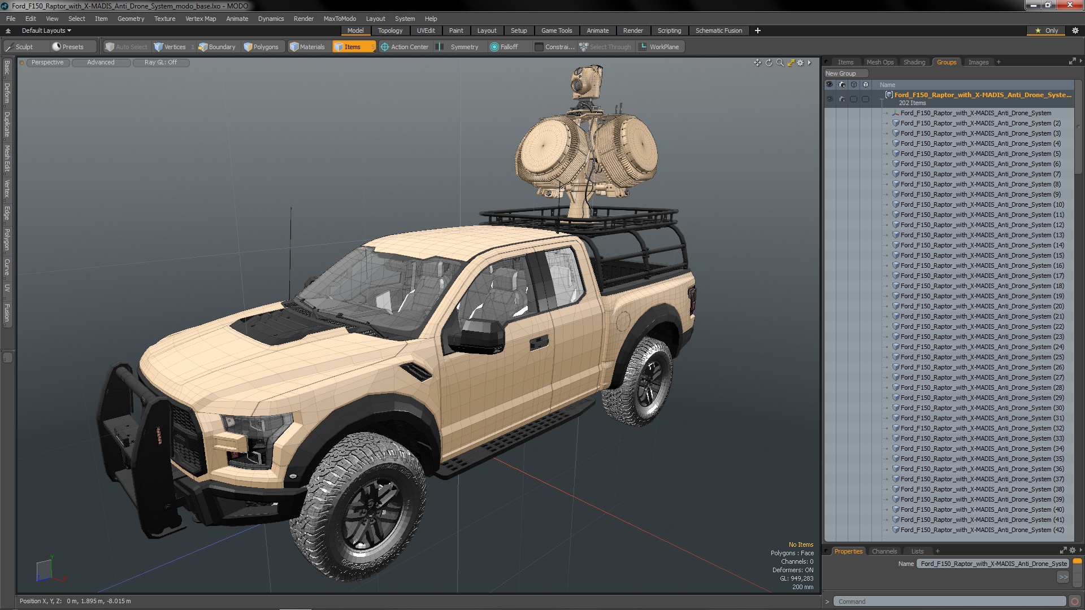Click the viewport zoom magnifier icon
The image size is (1085, 610).
pyautogui.click(x=780, y=63)
